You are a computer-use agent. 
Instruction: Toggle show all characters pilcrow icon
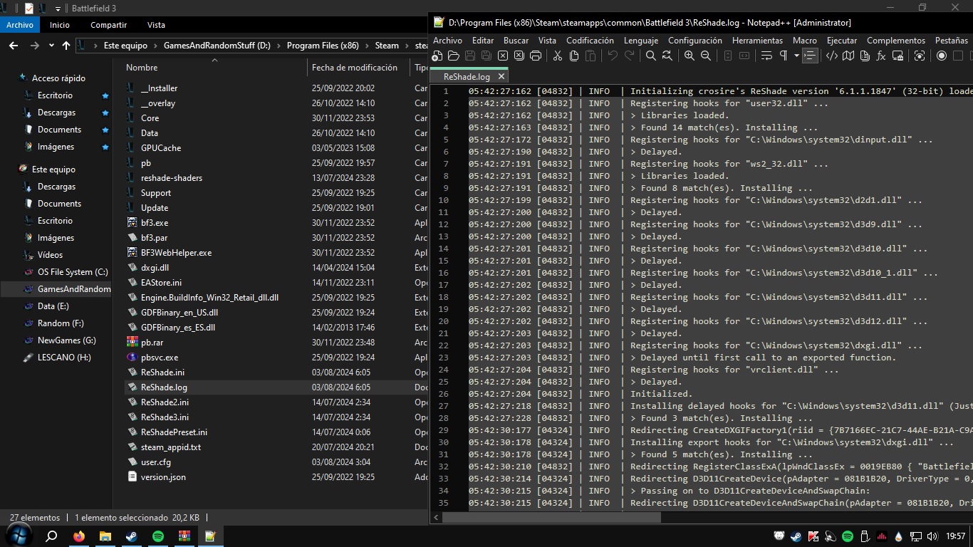click(x=784, y=56)
